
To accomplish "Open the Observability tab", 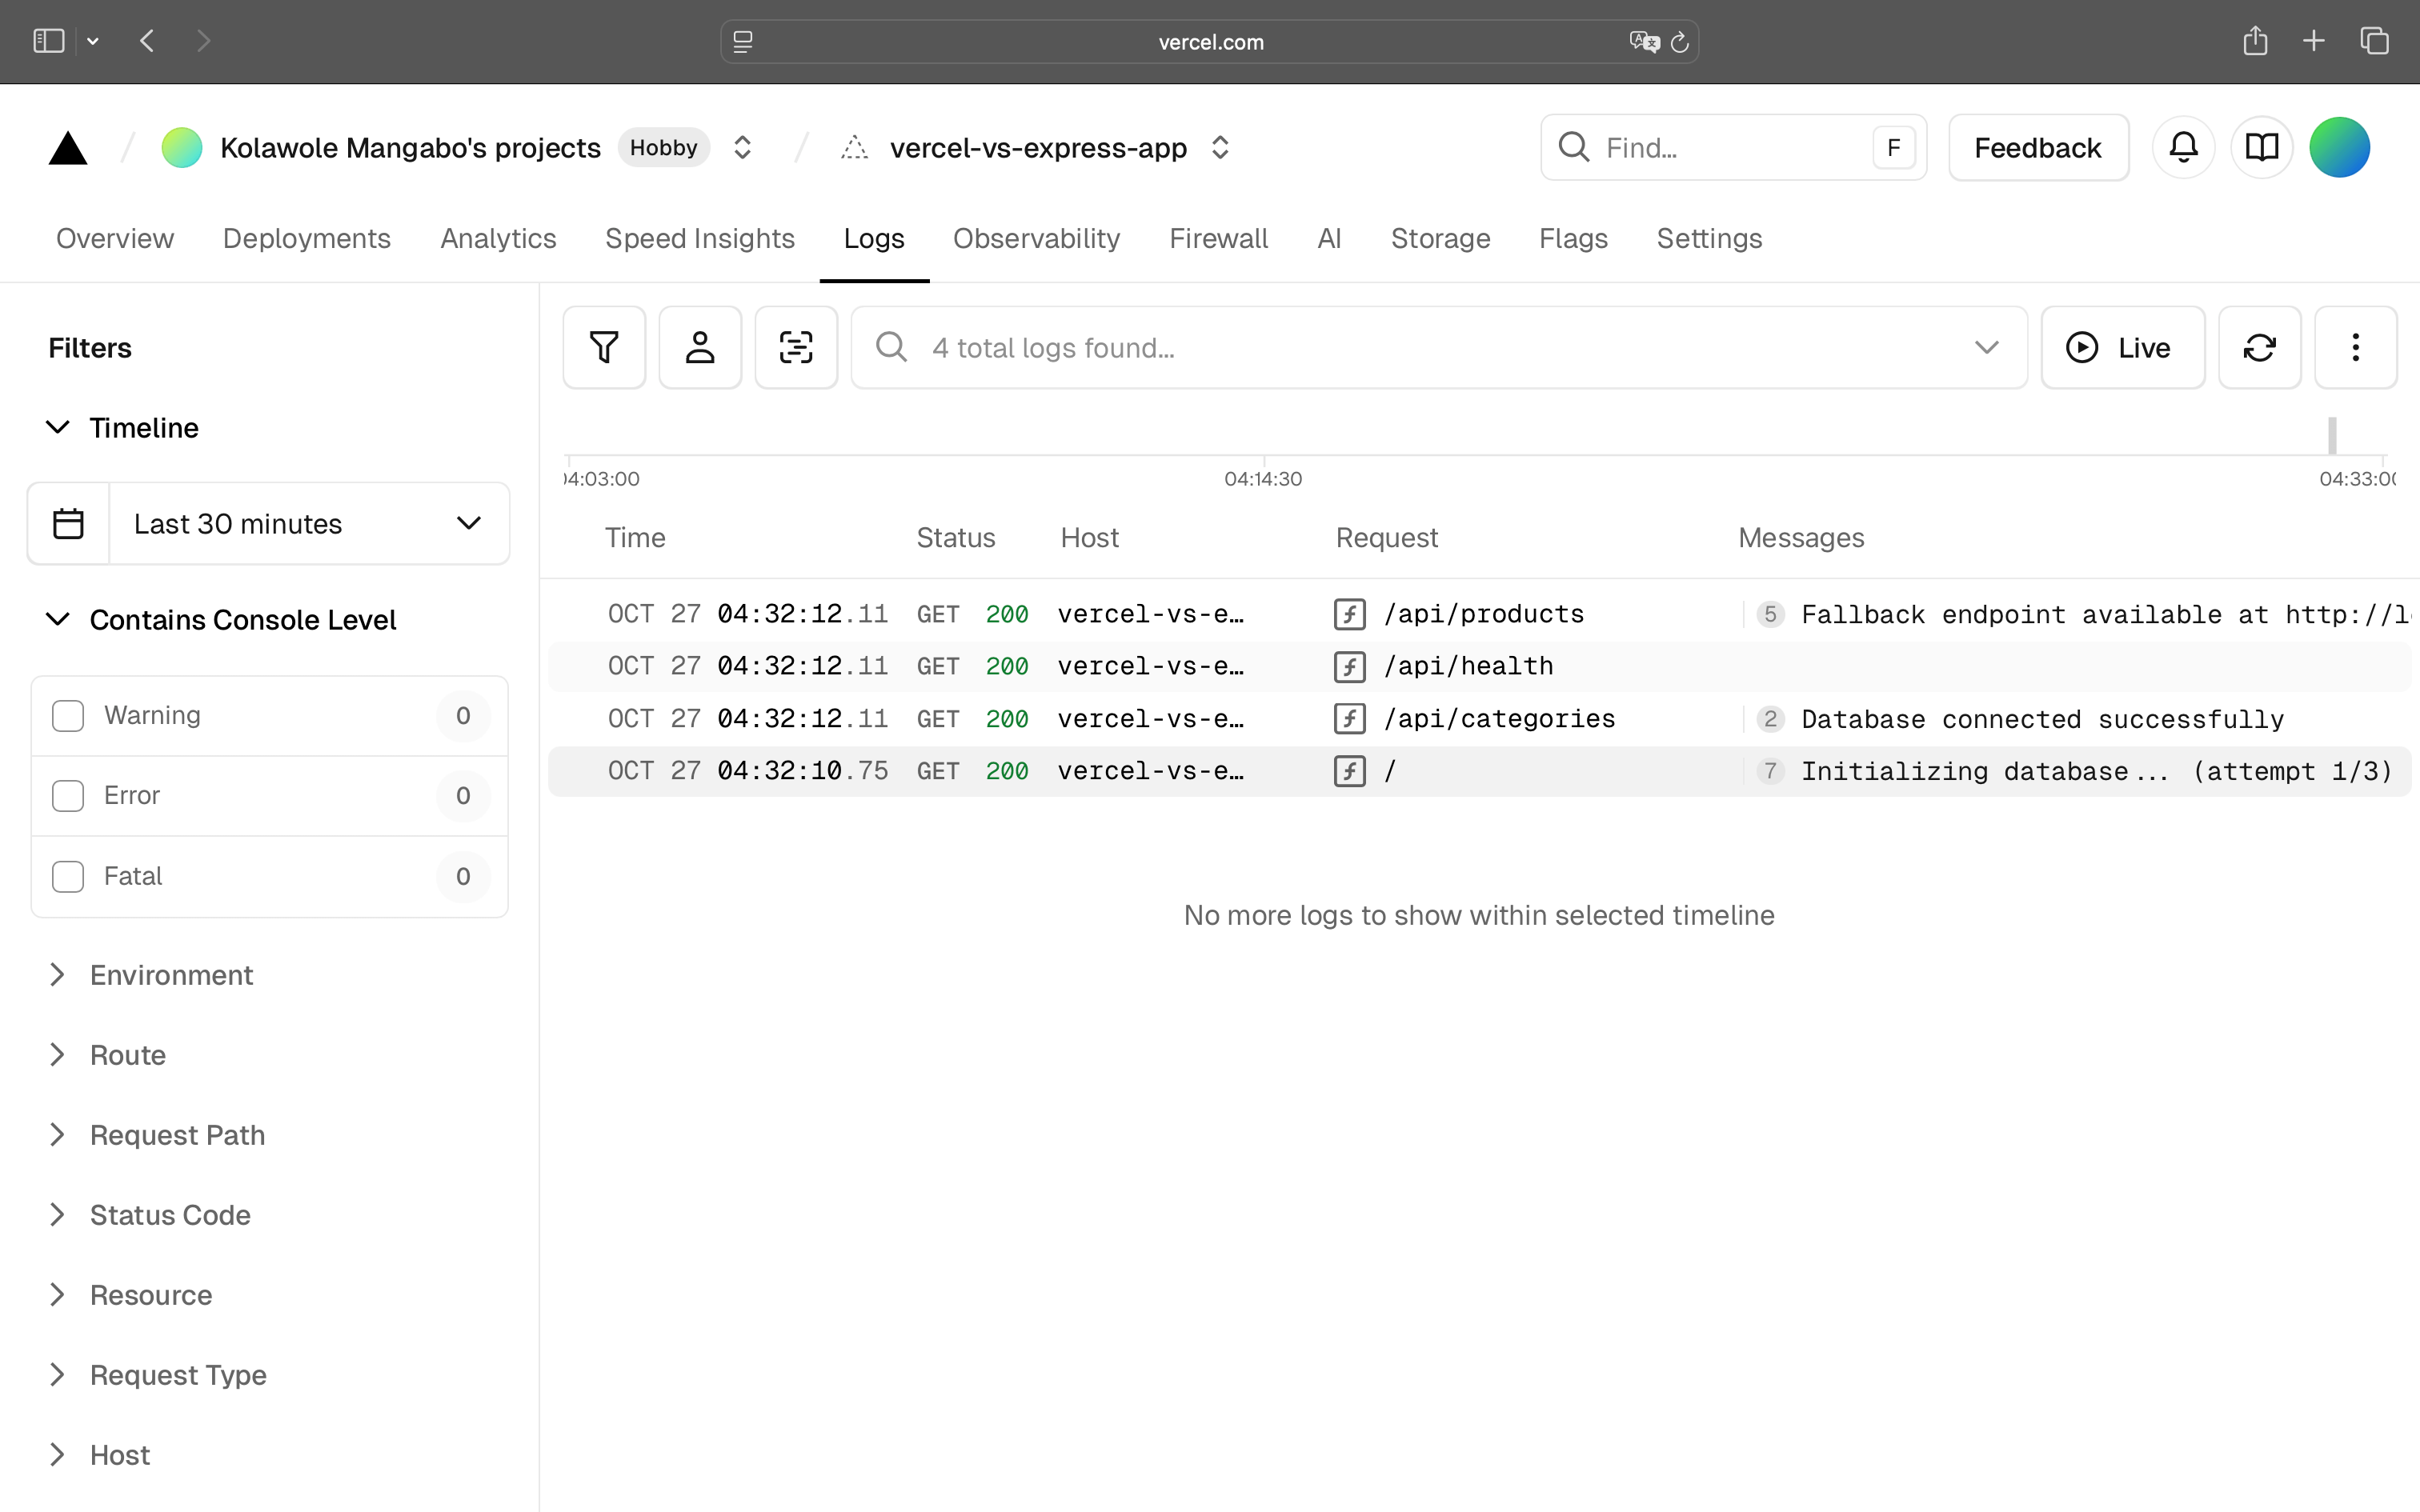I will [x=1036, y=238].
